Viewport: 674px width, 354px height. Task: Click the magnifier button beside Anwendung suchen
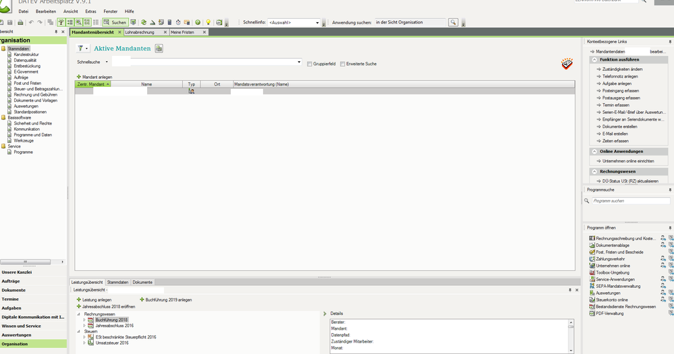point(453,22)
